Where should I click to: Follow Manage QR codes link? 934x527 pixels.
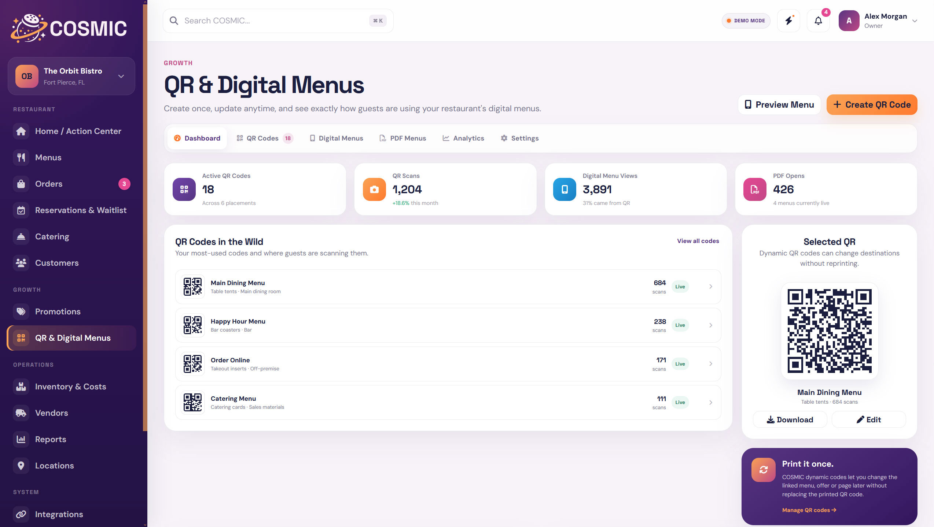tap(809, 510)
